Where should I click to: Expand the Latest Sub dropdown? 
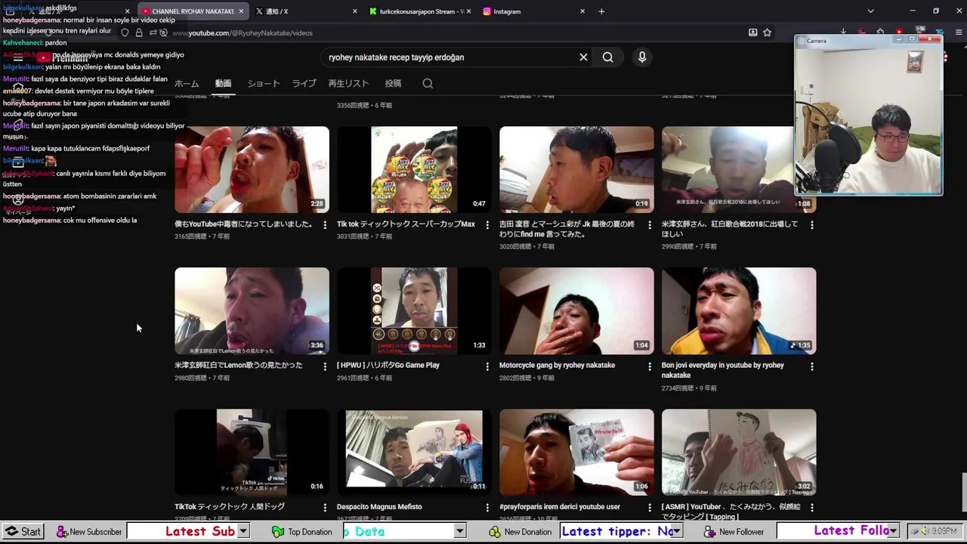click(243, 531)
